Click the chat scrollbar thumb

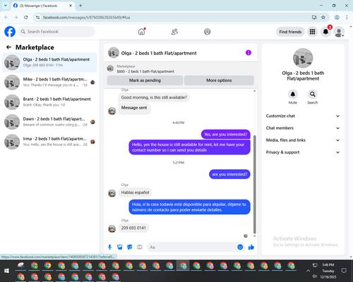click(x=254, y=185)
